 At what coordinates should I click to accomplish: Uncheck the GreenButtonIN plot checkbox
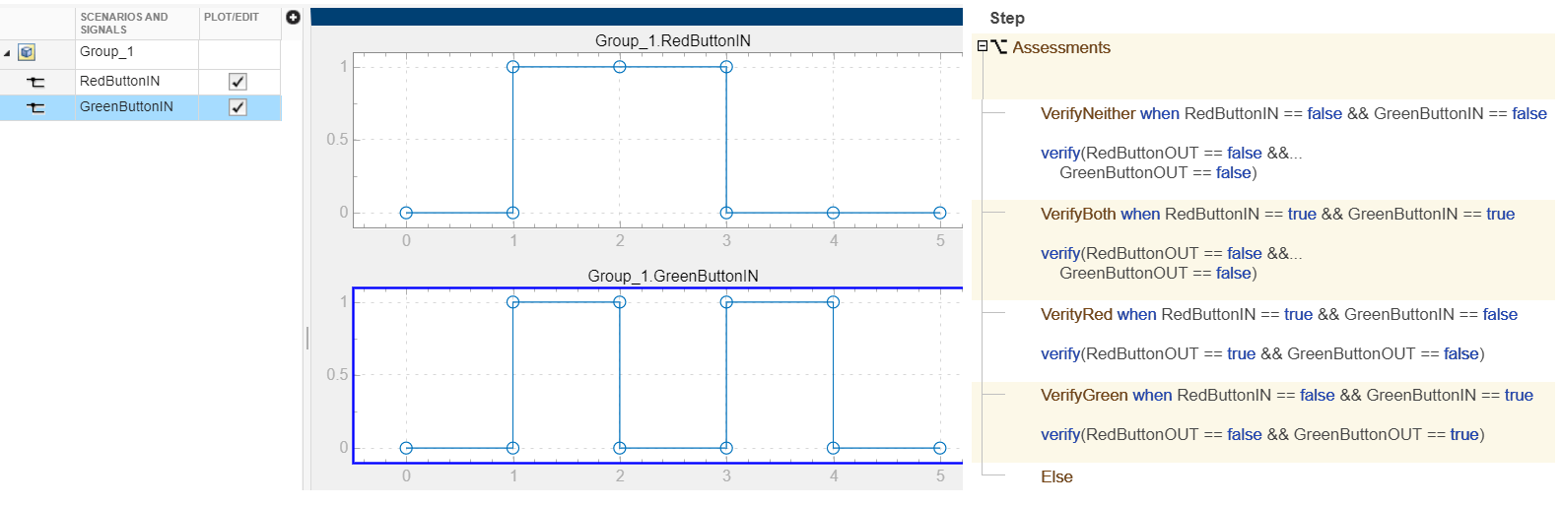click(x=238, y=107)
